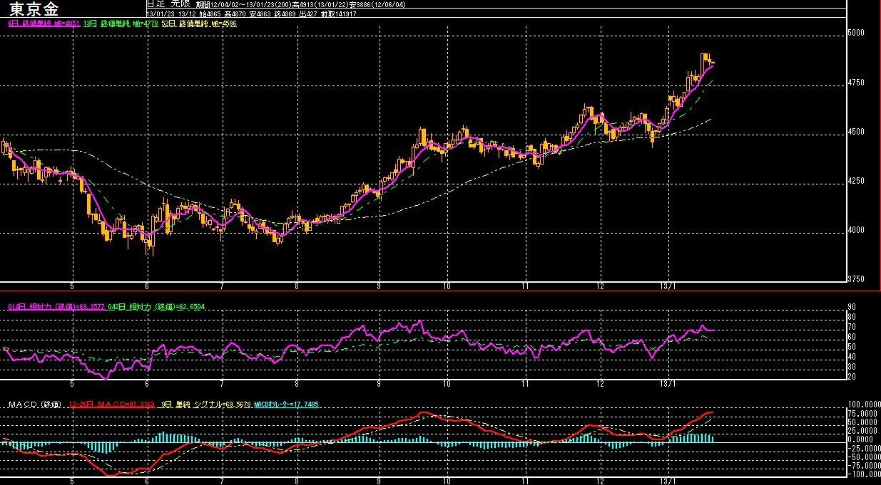Screen dimensions: 881x485
Task: Click the 4500 price axis label
Action: pyautogui.click(x=857, y=132)
